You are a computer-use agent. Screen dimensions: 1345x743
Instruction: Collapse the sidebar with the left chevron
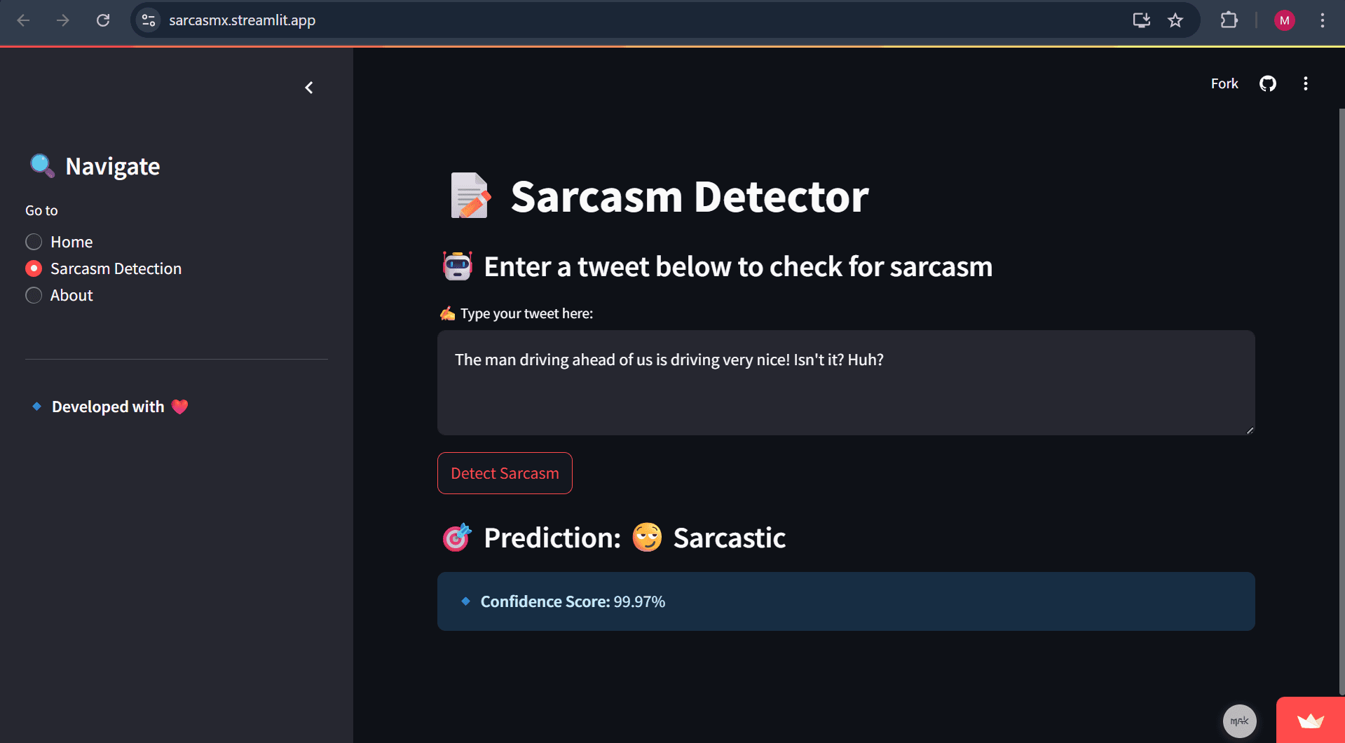(x=309, y=87)
